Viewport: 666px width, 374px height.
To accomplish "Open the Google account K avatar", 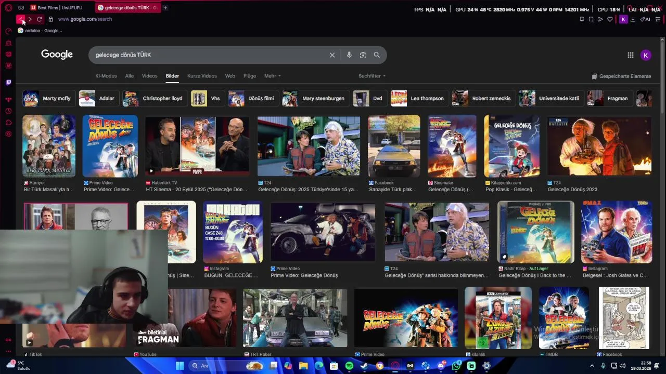I will tap(646, 55).
